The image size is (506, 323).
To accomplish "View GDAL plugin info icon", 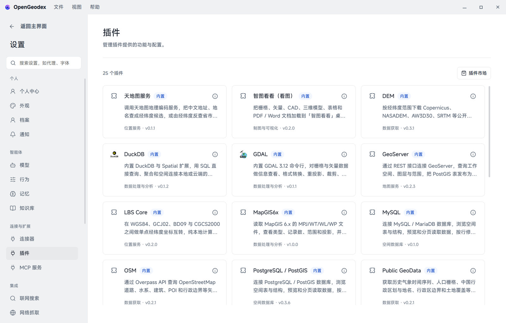I will tap(344, 154).
